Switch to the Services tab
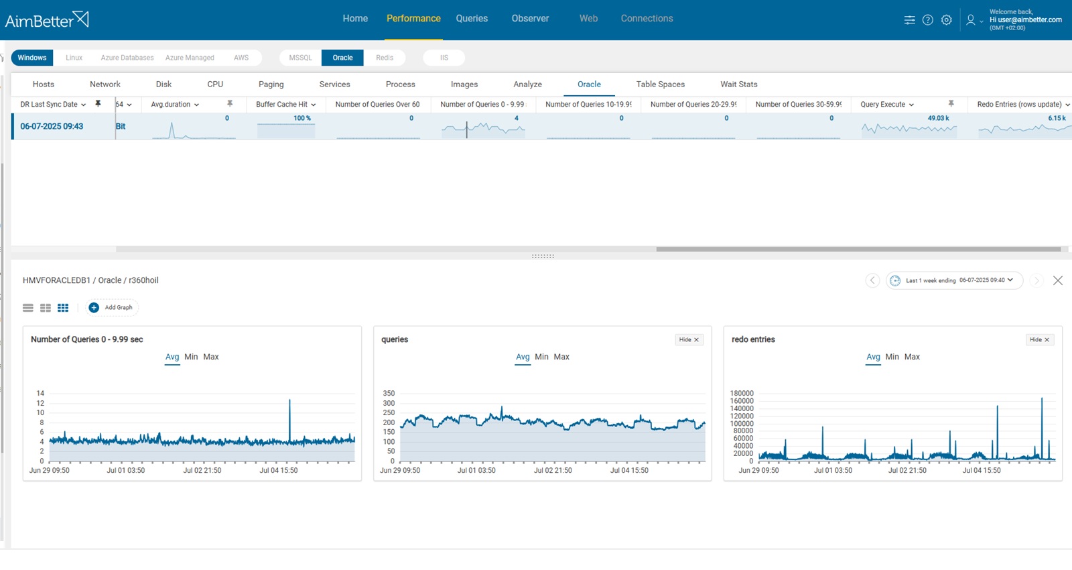The height and width of the screenshot is (570, 1072). 335,84
